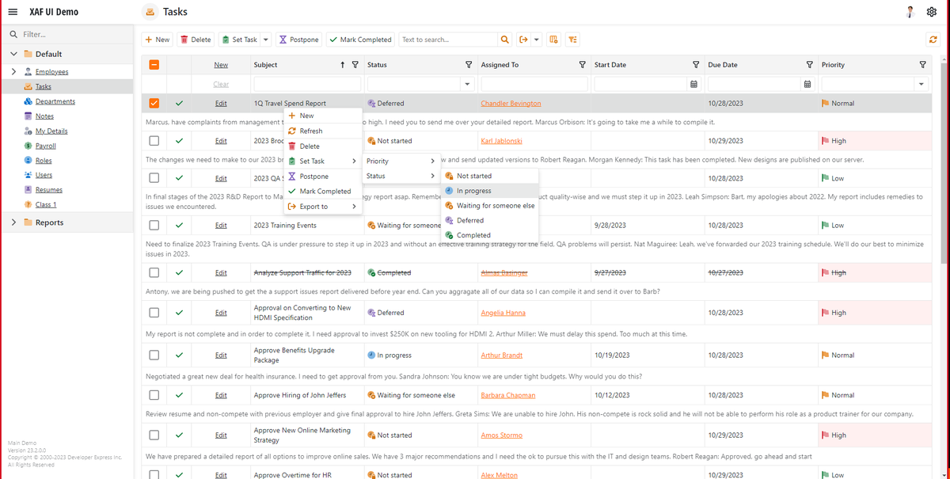Expand the Priority submenu in the context menu

click(401, 161)
